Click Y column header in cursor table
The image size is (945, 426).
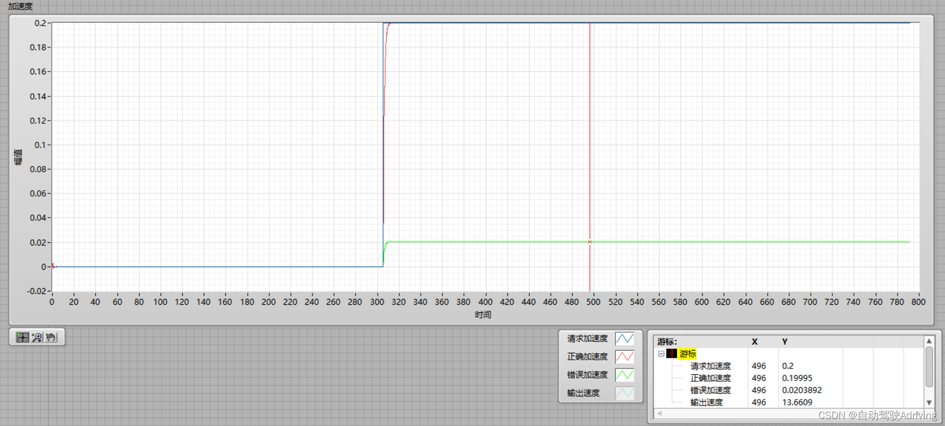point(785,342)
